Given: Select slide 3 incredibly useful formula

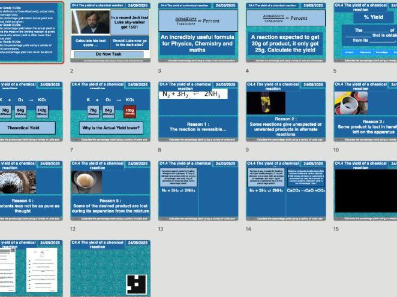Looking at the screenshot, I should tap(198, 32).
